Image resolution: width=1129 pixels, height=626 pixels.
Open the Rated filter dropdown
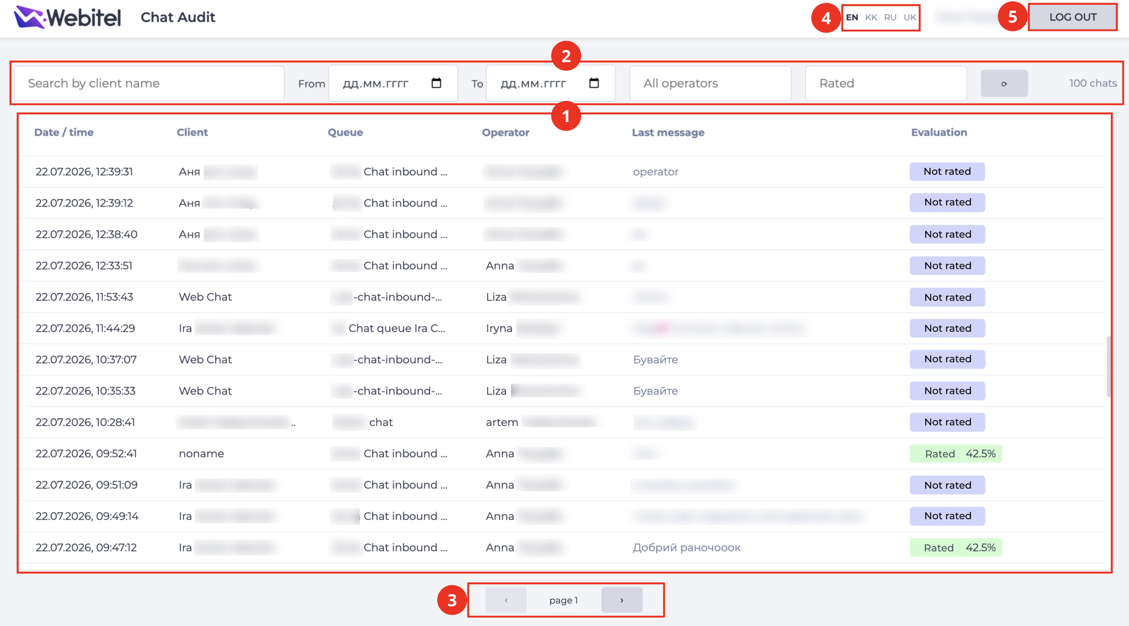pyautogui.click(x=886, y=83)
